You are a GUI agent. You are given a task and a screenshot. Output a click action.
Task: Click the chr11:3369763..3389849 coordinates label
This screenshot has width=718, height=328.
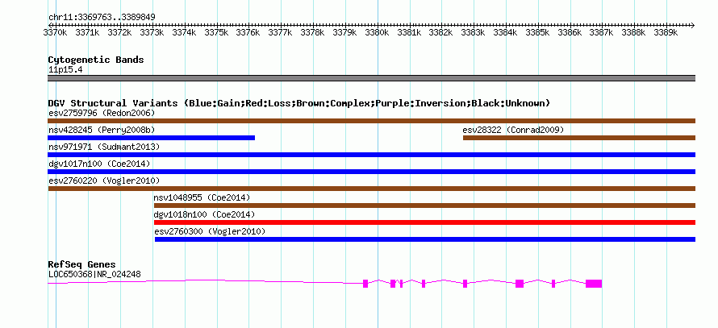click(x=102, y=17)
